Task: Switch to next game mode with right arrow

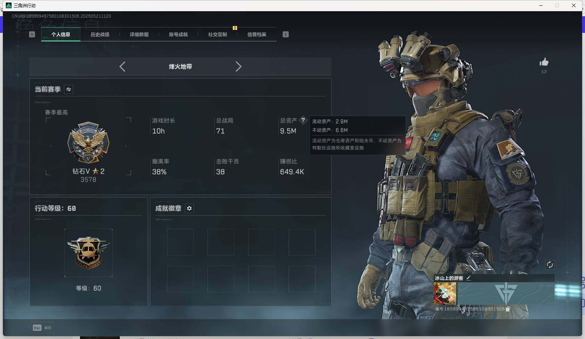Action: [238, 66]
